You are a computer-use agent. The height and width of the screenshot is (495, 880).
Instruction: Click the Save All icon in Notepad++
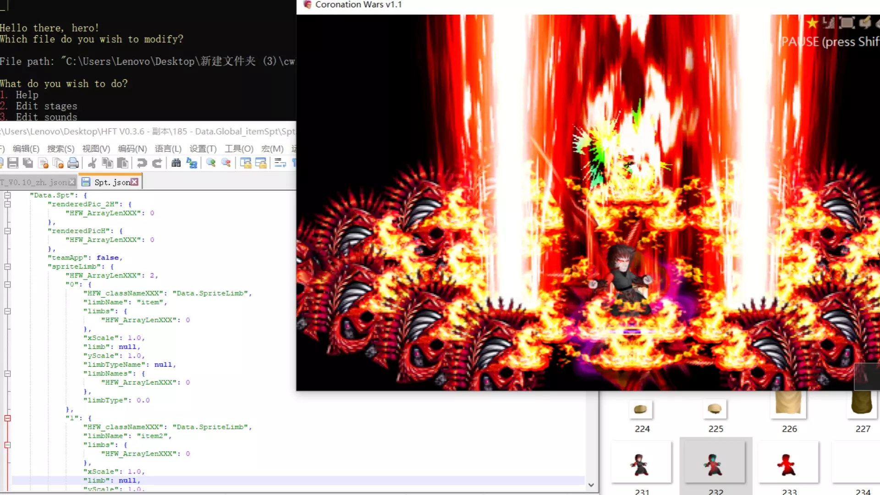pyautogui.click(x=28, y=163)
